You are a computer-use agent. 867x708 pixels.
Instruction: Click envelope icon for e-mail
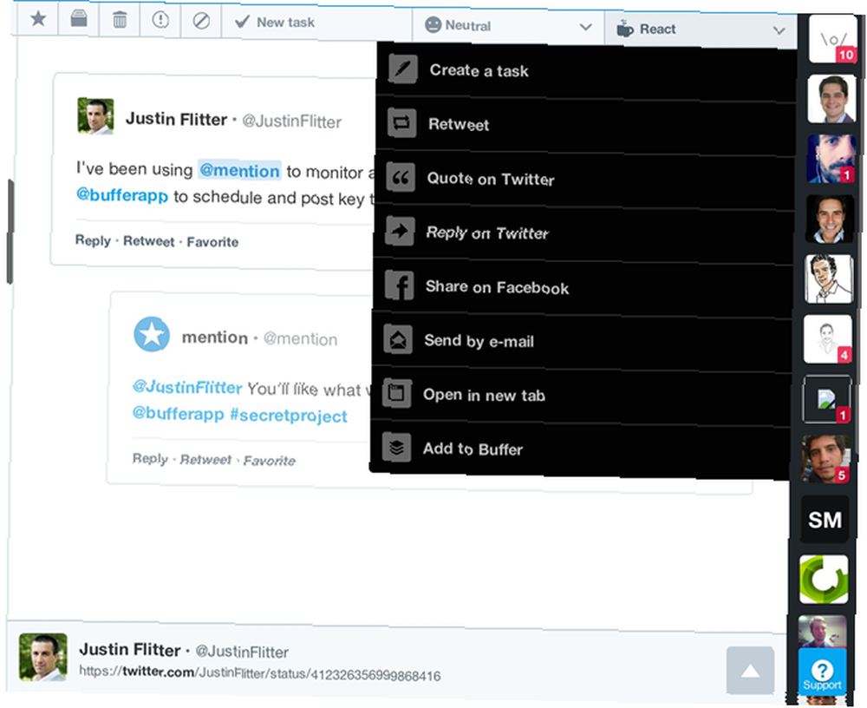pos(398,338)
